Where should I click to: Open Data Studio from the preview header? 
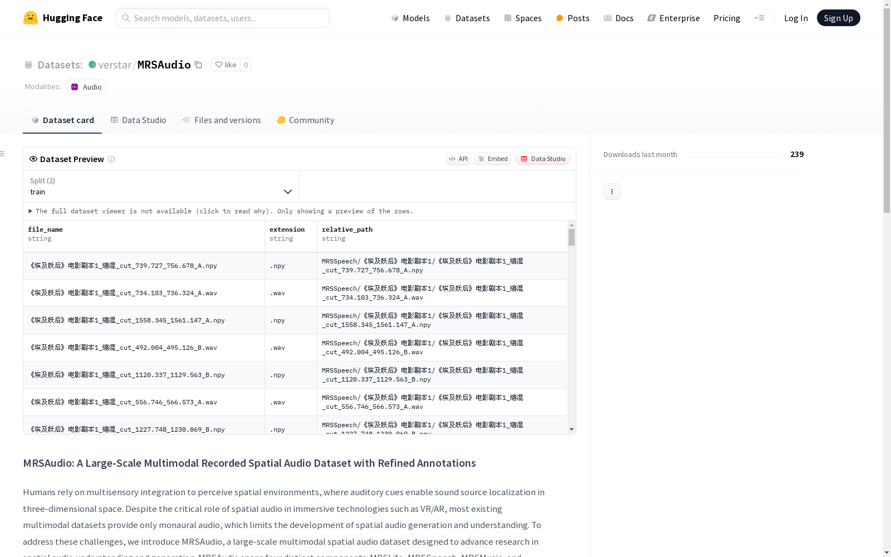point(543,159)
